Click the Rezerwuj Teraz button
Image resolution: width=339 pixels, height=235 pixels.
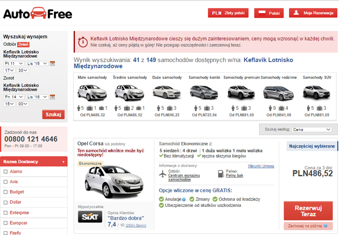pos(308,211)
